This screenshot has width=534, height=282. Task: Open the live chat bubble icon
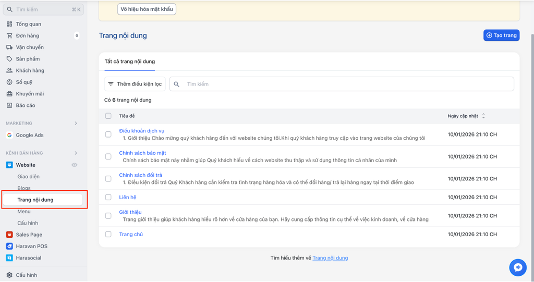coord(517,267)
